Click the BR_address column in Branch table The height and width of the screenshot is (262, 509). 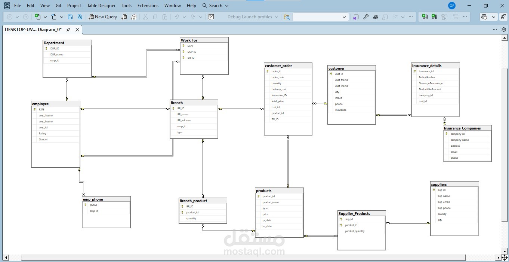194,121
